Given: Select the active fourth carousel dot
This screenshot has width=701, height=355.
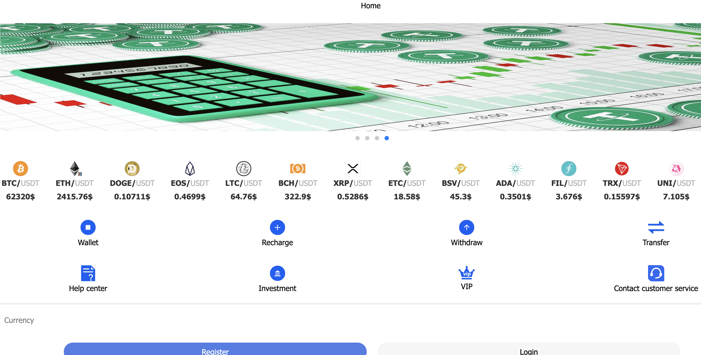Looking at the screenshot, I should click(386, 138).
